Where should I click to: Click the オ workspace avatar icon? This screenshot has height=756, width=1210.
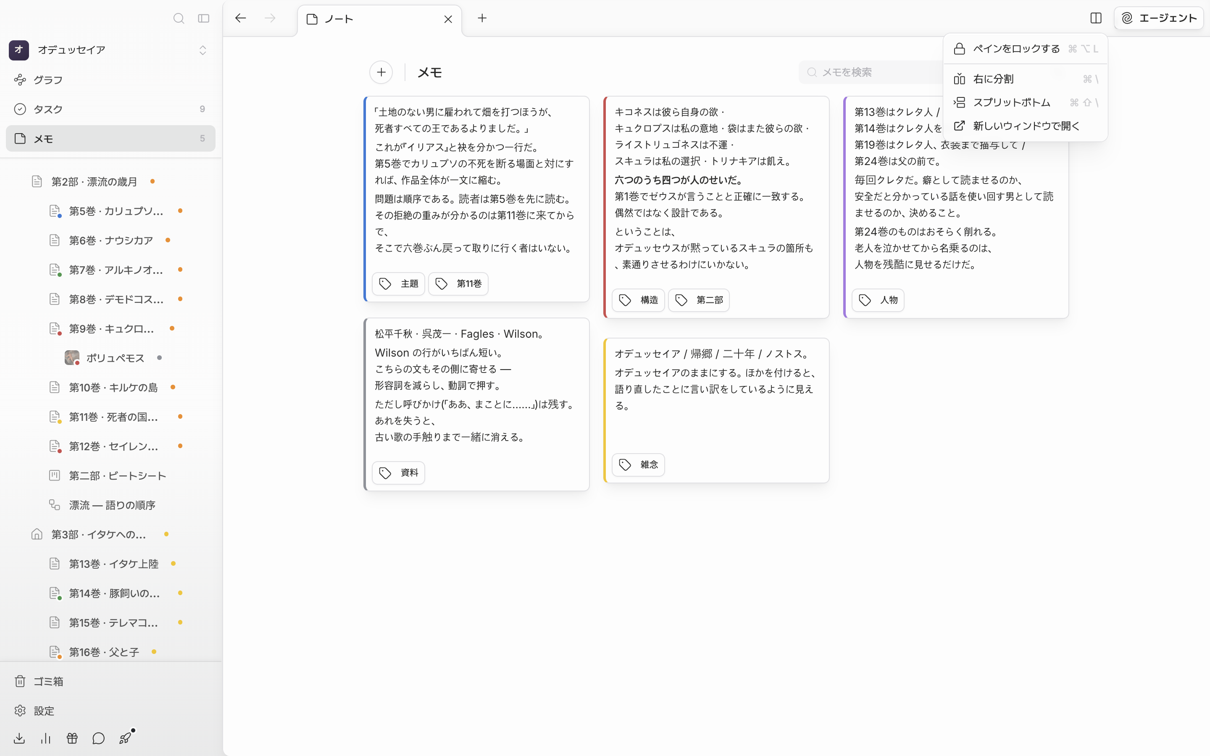(19, 50)
